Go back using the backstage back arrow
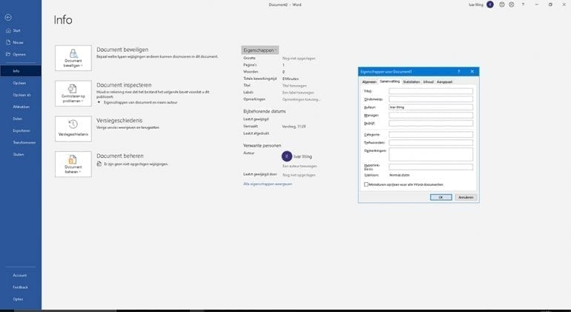Screen dimensions: 571x312 [8, 18]
